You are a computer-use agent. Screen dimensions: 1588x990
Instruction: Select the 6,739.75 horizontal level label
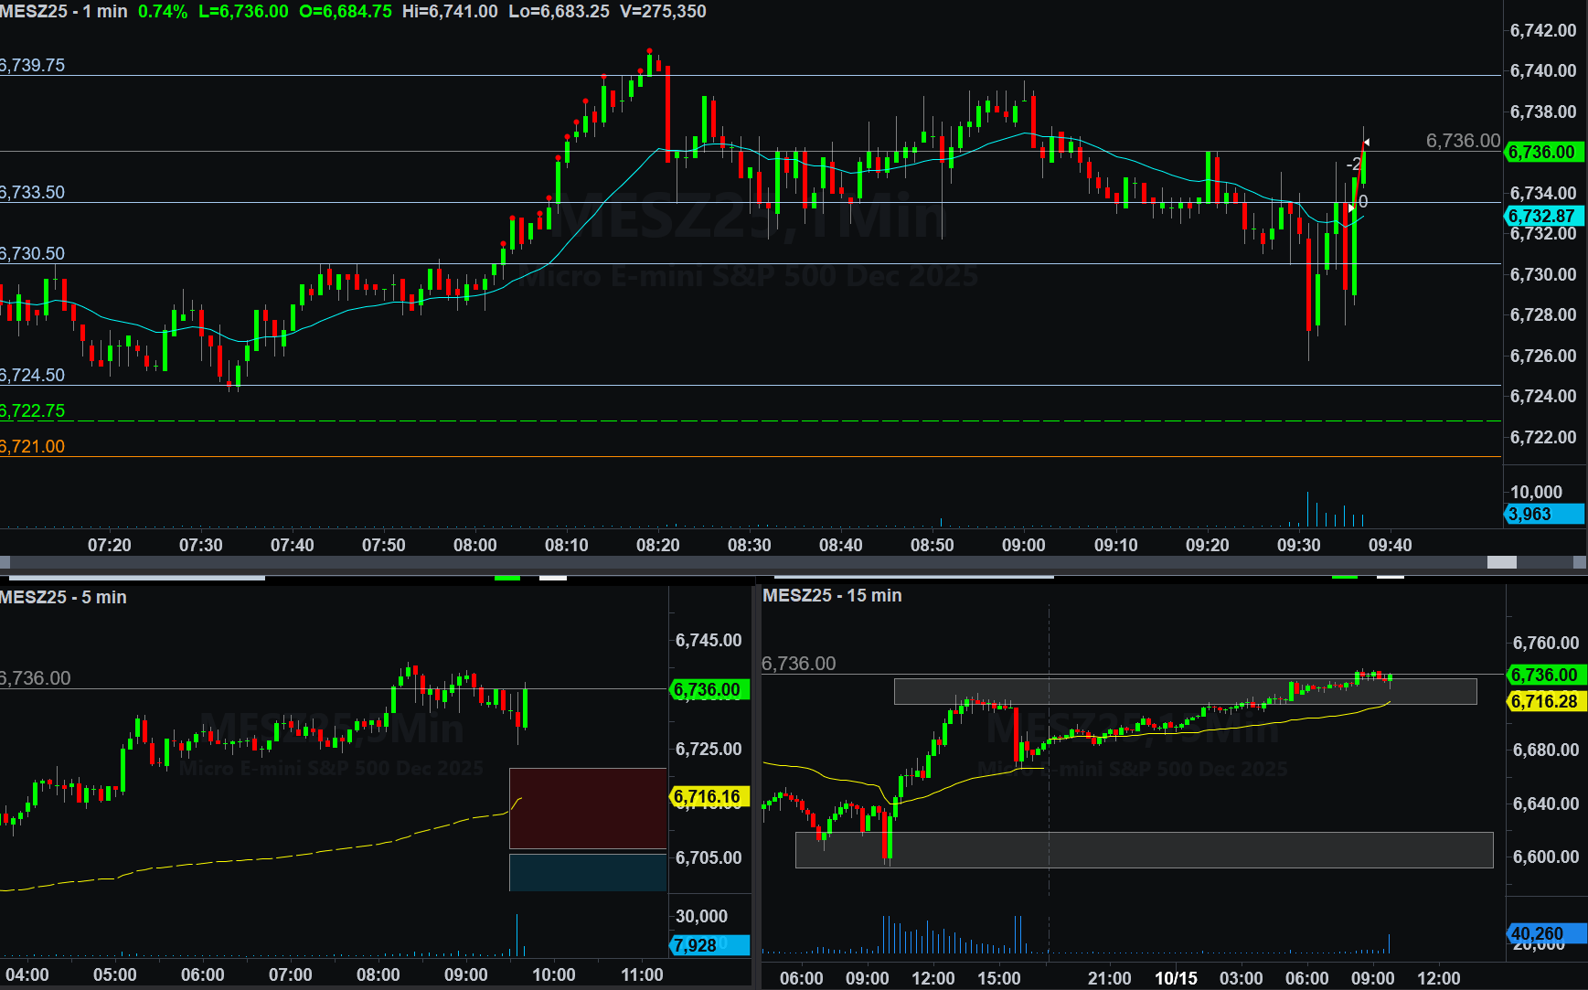33,66
